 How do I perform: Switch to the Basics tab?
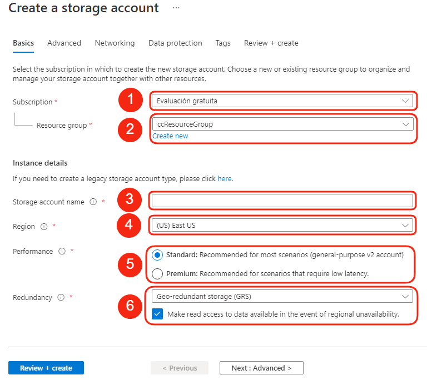pos(23,43)
